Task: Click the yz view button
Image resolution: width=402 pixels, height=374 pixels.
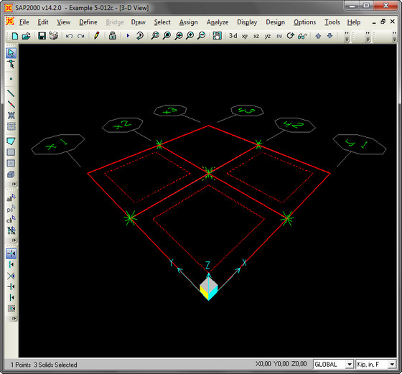Action: [x=268, y=36]
